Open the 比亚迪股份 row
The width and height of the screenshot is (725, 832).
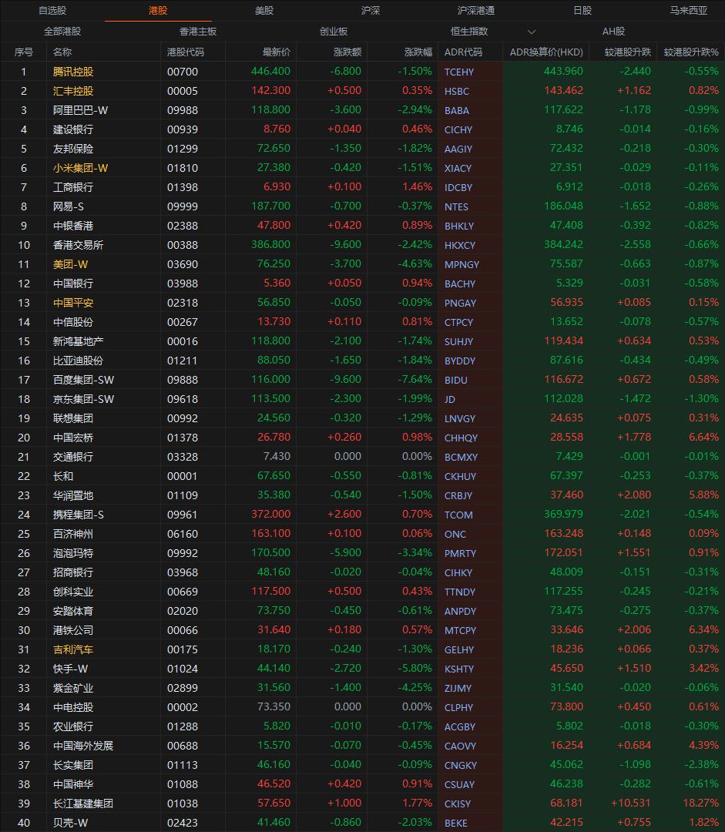[362, 361]
